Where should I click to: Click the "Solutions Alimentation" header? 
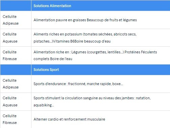[52, 6]
